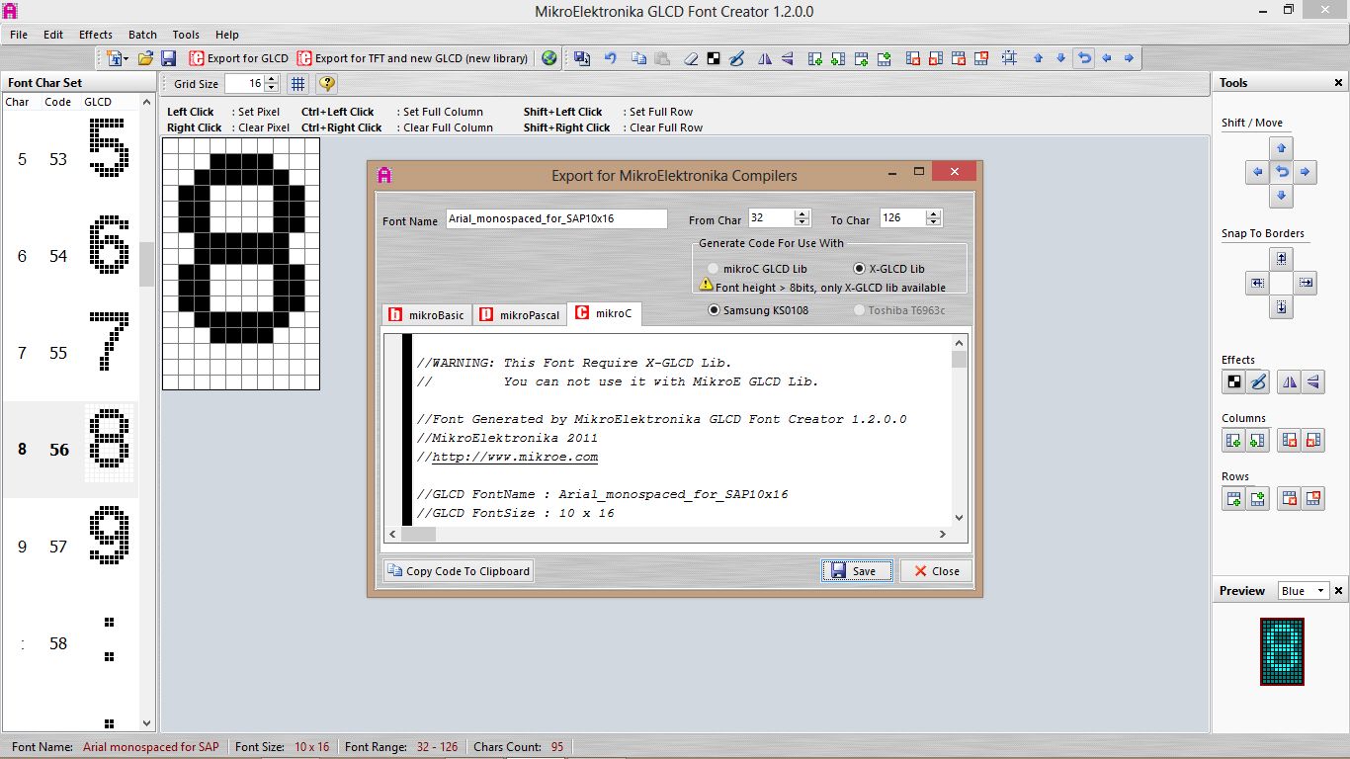The image size is (1350, 759).
Task: Click the open folder icon in toolbar
Action: click(x=145, y=58)
